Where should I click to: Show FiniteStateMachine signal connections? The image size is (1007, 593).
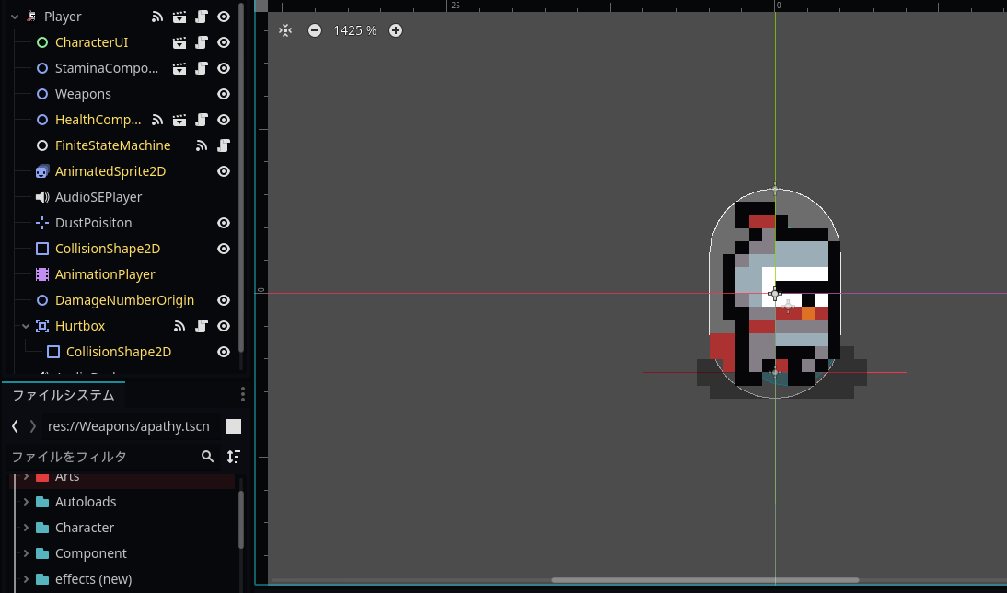tap(202, 145)
